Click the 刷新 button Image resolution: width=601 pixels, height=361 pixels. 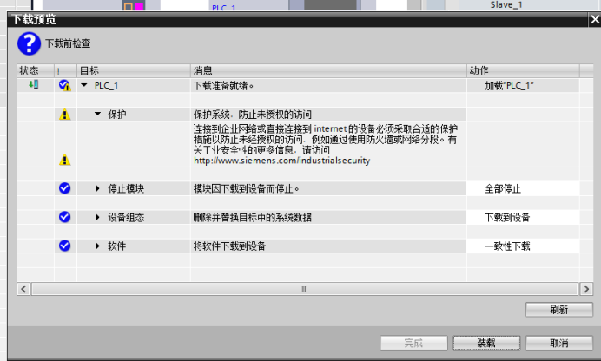[x=558, y=310]
